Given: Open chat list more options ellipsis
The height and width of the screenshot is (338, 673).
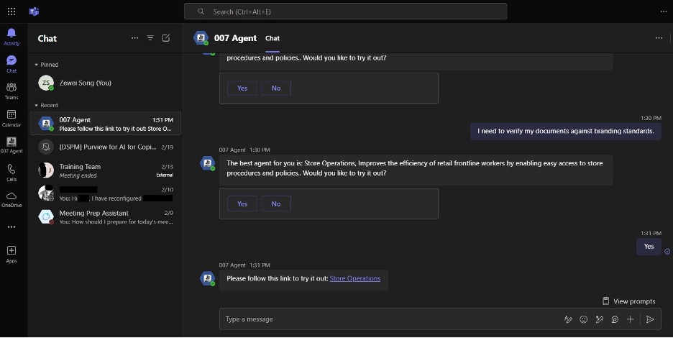Looking at the screenshot, I should coord(134,38).
